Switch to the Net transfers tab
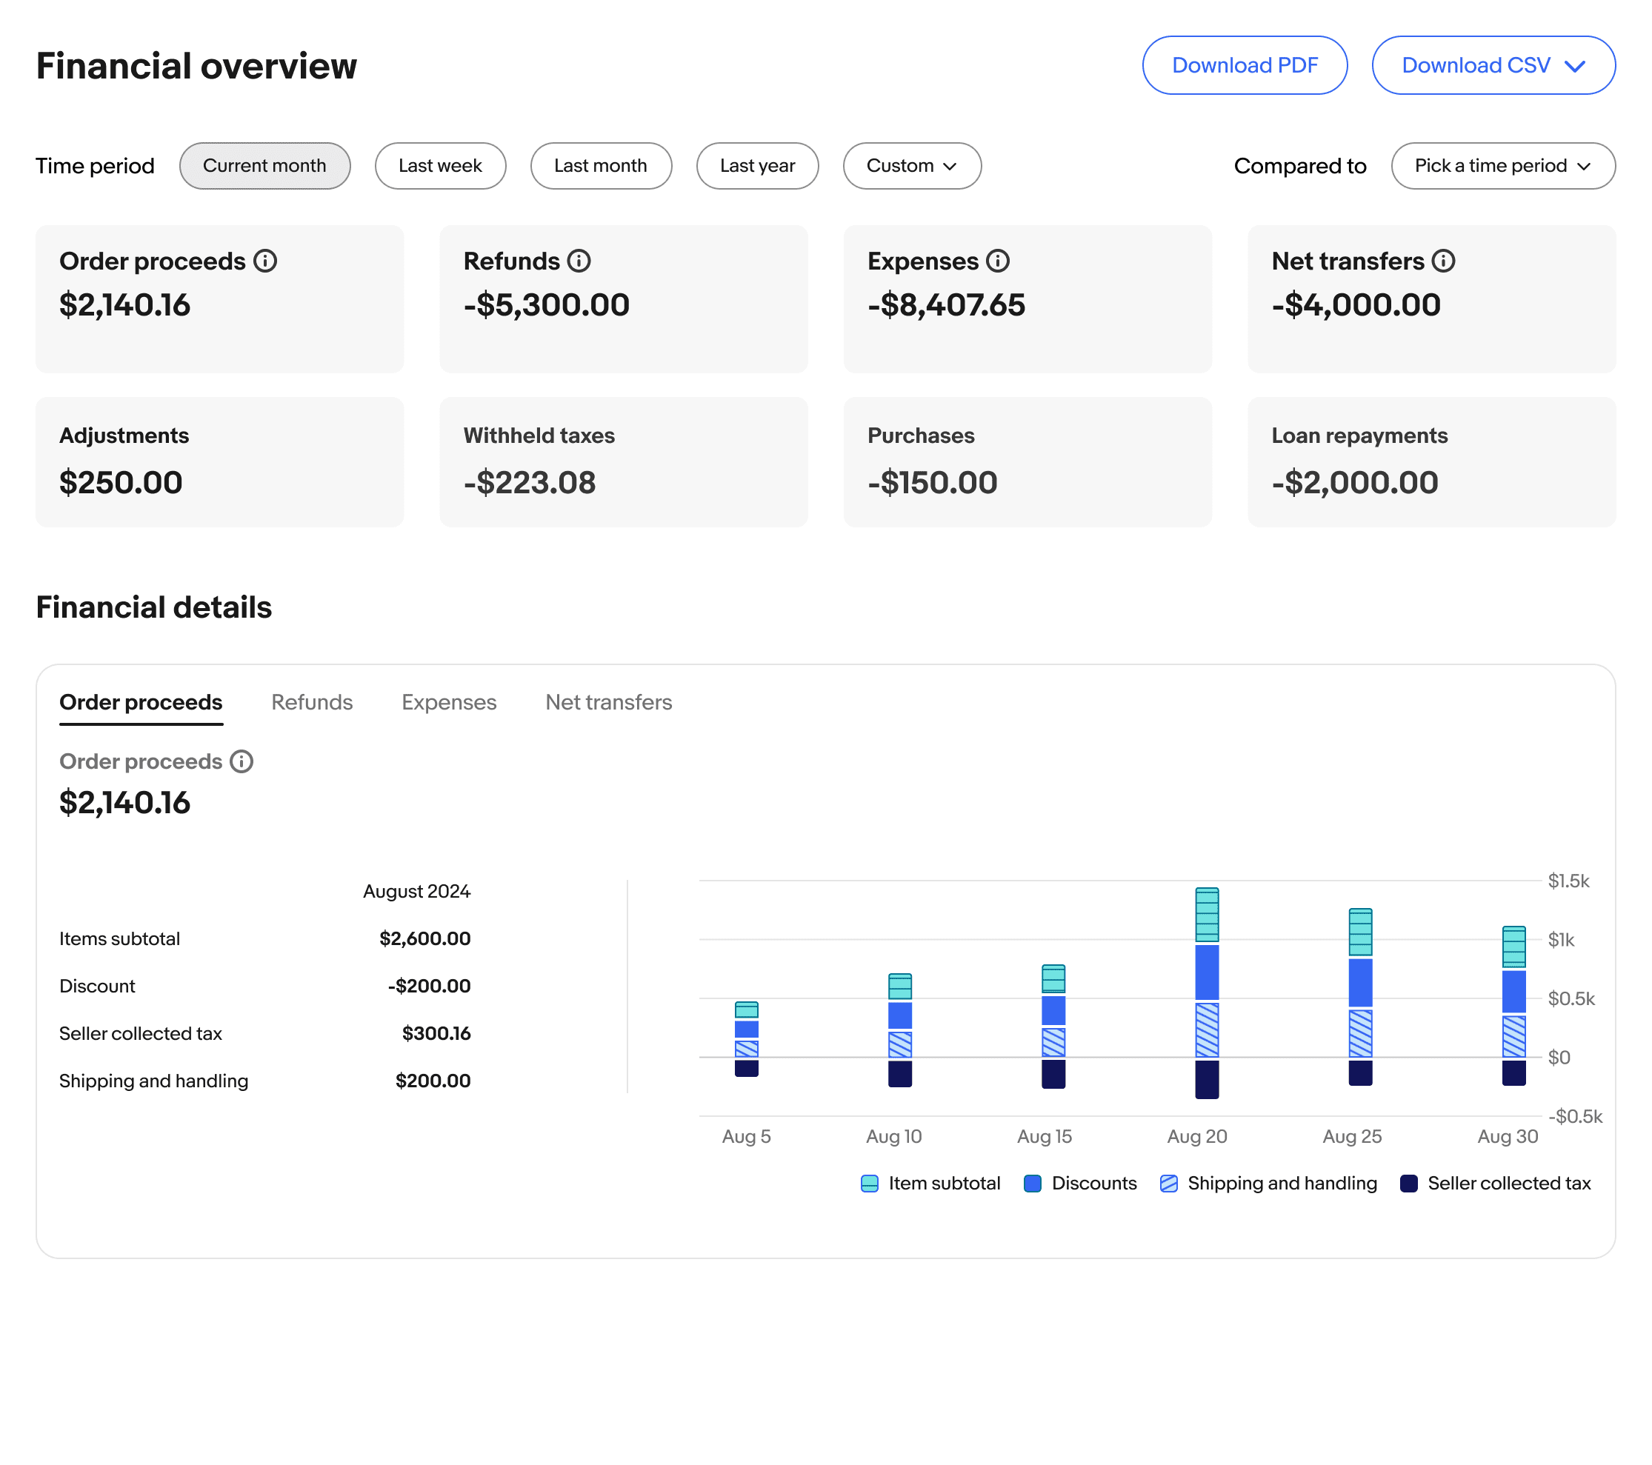Screen dimensions: 1652x1465 (x=607, y=702)
